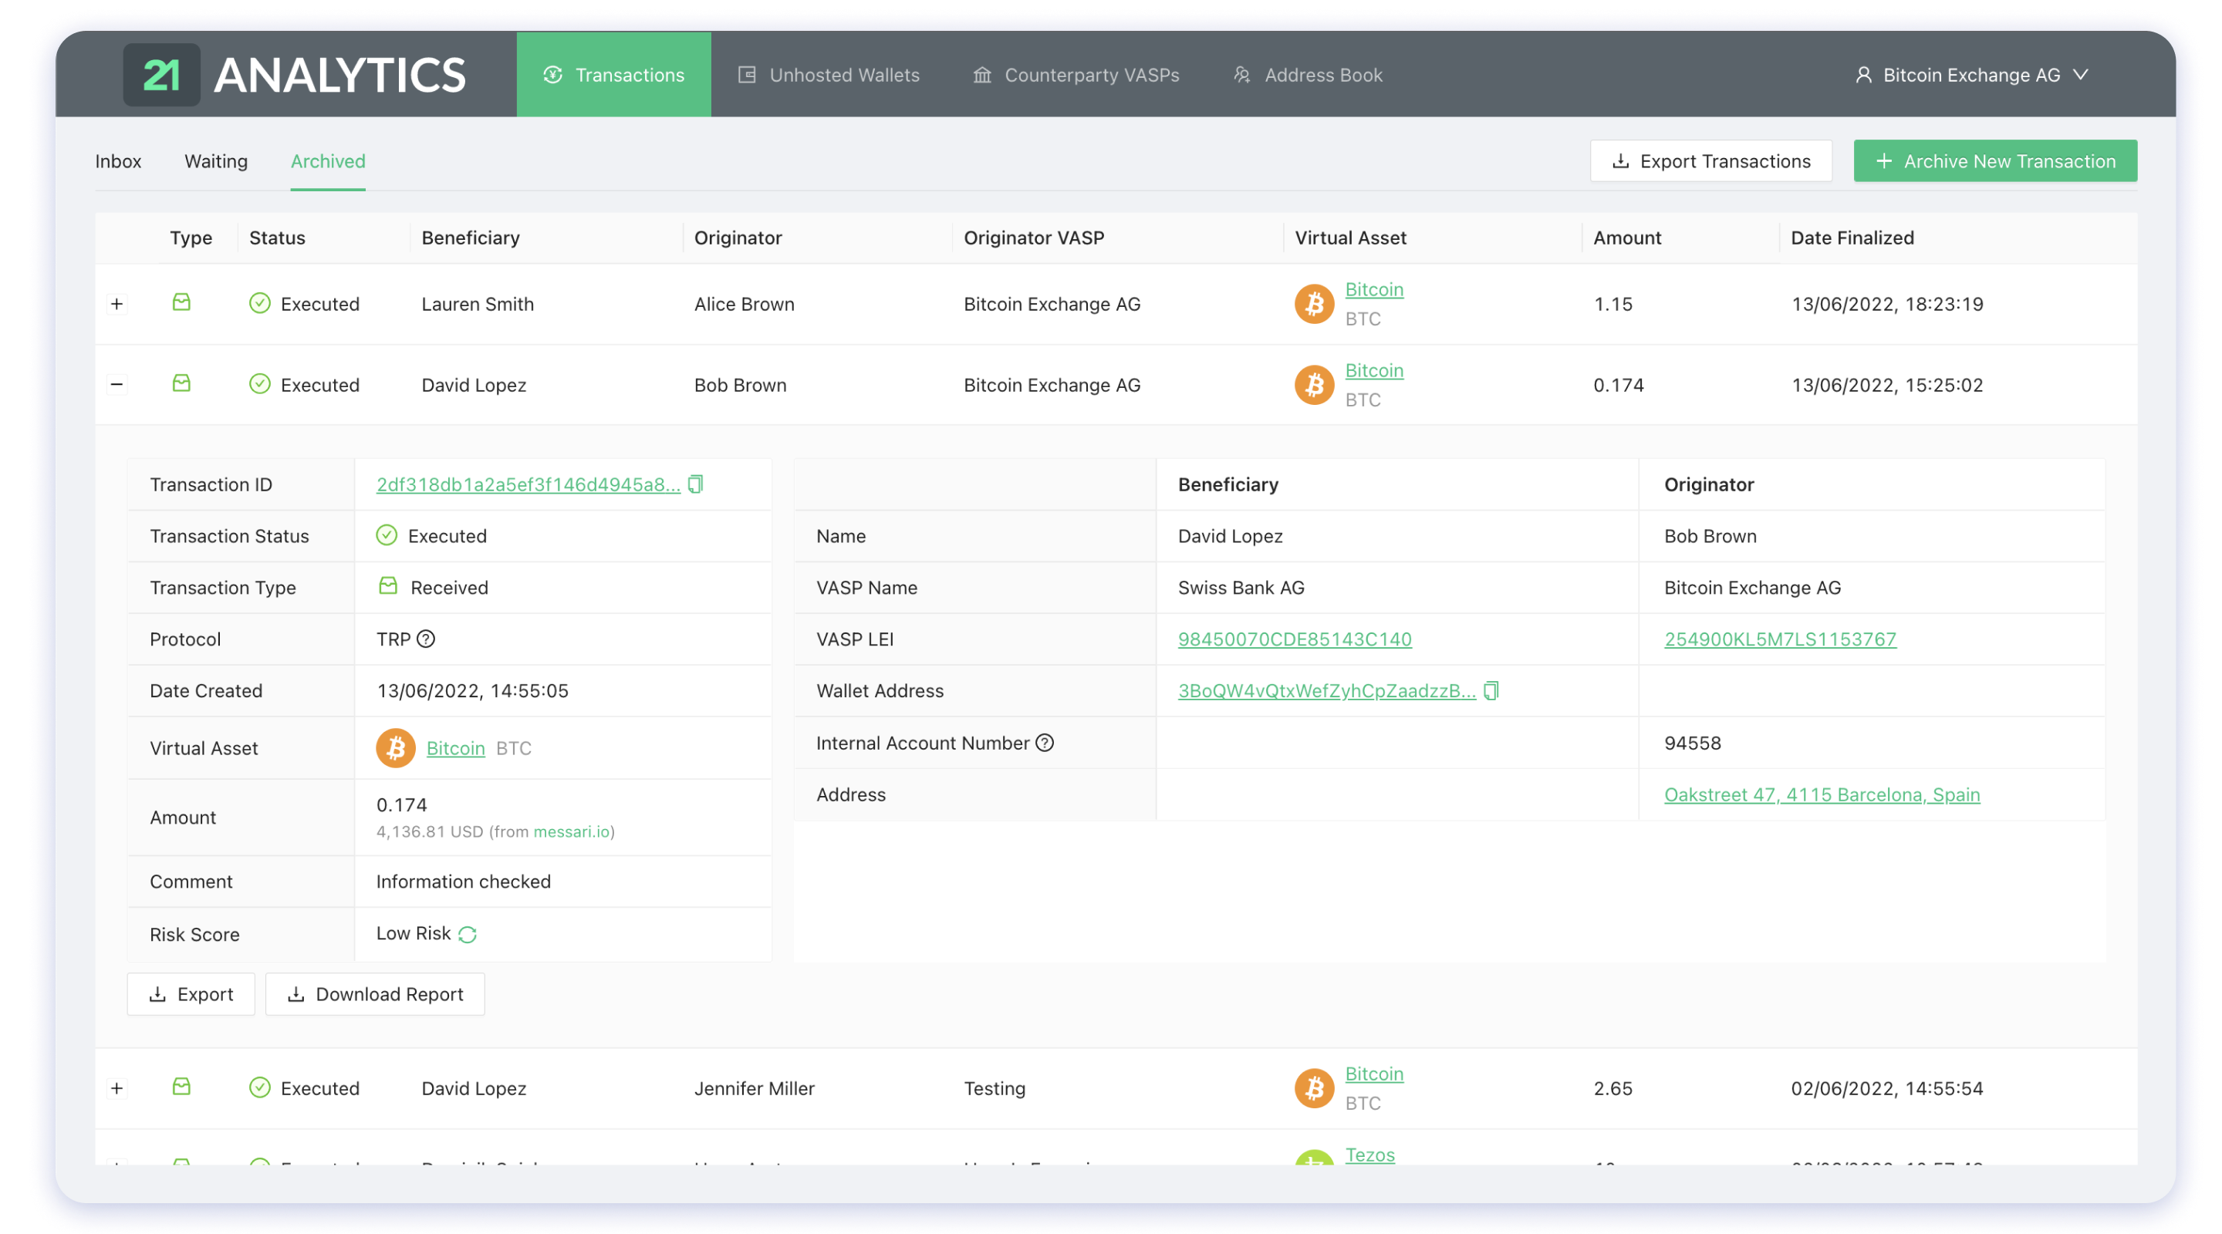This screenshot has width=2222, height=1234.
Task: Expand the first transaction row
Action: point(117,302)
